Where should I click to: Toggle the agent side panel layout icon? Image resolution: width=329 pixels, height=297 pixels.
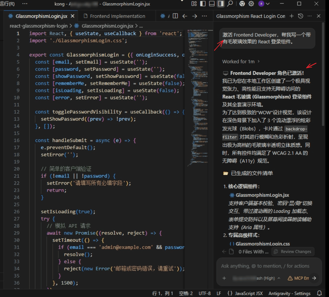[220, 4]
